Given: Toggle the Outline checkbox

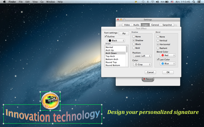Looking at the screenshot, I should (x=106, y=36).
